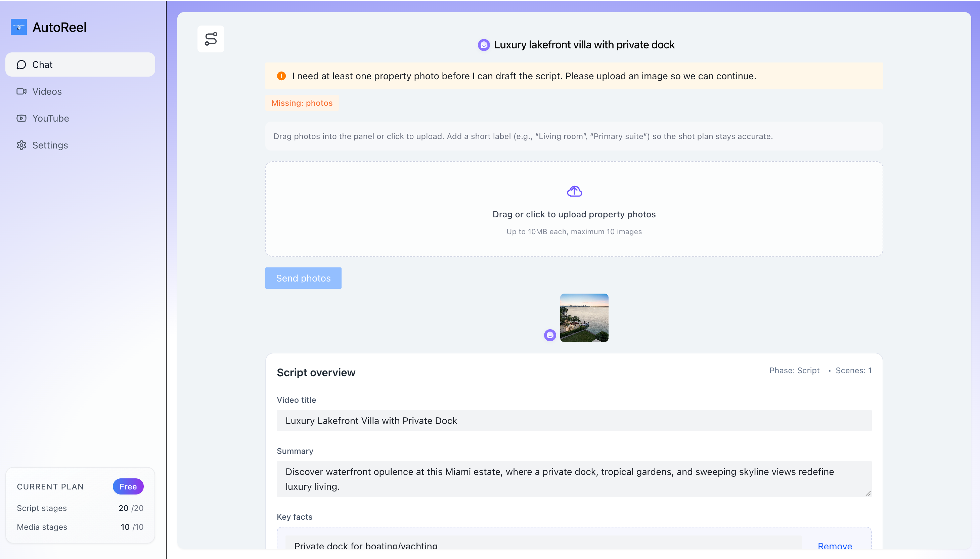Click the Missing: photos tag
This screenshot has width=980, height=559.
(302, 103)
